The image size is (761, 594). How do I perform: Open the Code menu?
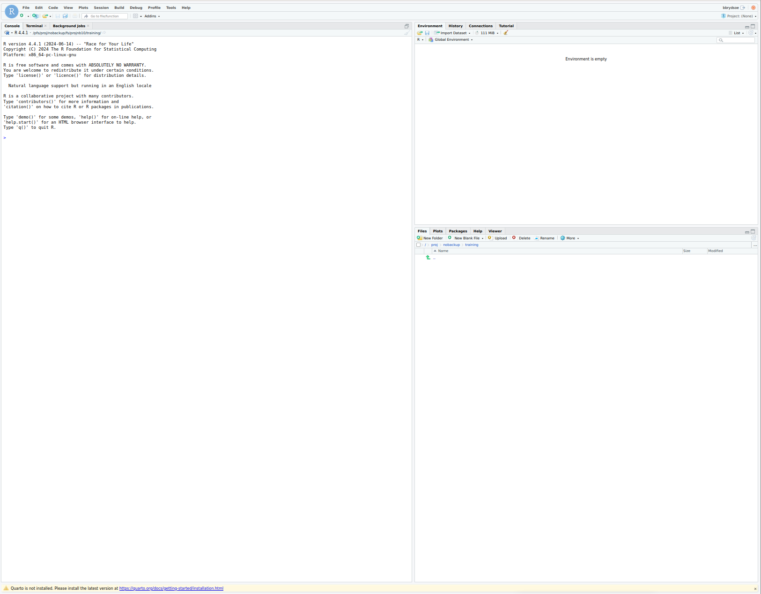(53, 7)
